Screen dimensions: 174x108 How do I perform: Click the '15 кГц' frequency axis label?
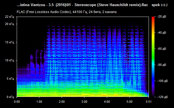(x=9, y=42)
